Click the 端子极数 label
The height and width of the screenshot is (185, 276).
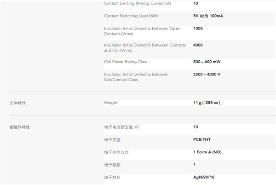pyautogui.click(x=112, y=165)
